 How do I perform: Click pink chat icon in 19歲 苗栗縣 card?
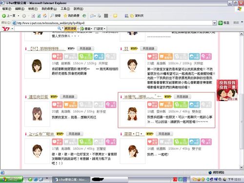(57, 57)
